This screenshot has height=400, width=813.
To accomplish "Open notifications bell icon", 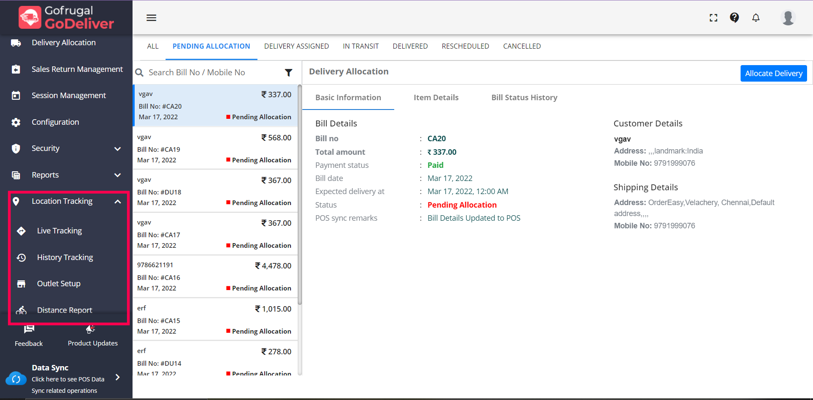I will [756, 18].
